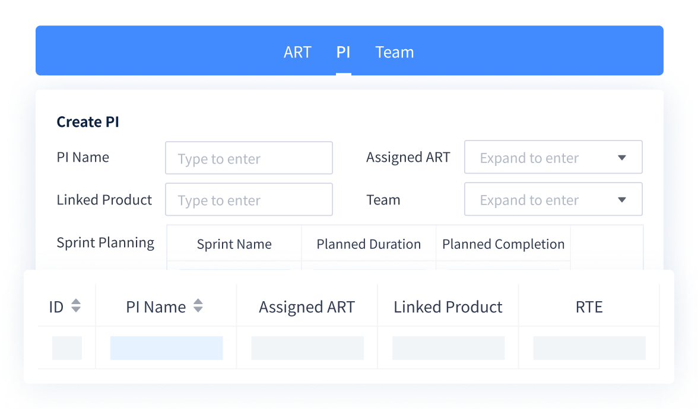Click the Assigned ART table header
Image resolution: width=698 pixels, height=409 pixels.
[x=307, y=307]
